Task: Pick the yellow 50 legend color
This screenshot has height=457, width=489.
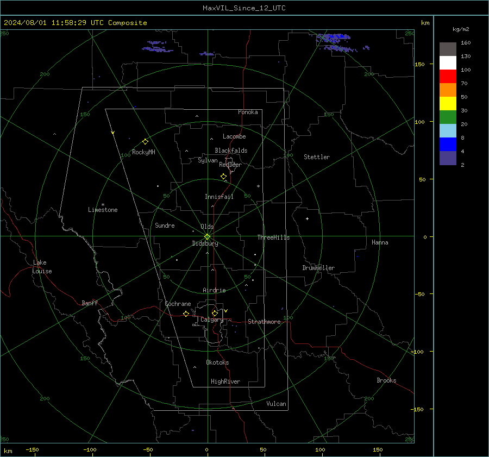Action: click(448, 104)
